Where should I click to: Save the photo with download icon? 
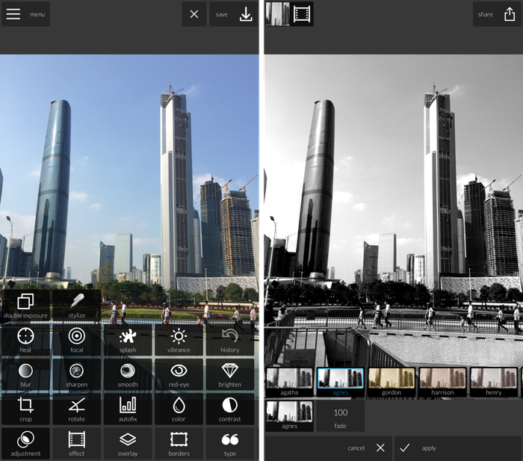tap(233, 14)
